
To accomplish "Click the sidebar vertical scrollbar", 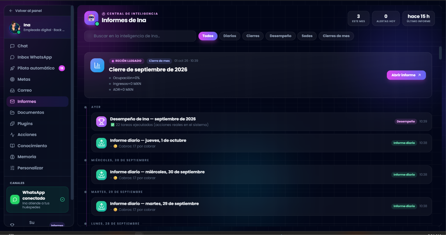I will click(x=72, y=102).
